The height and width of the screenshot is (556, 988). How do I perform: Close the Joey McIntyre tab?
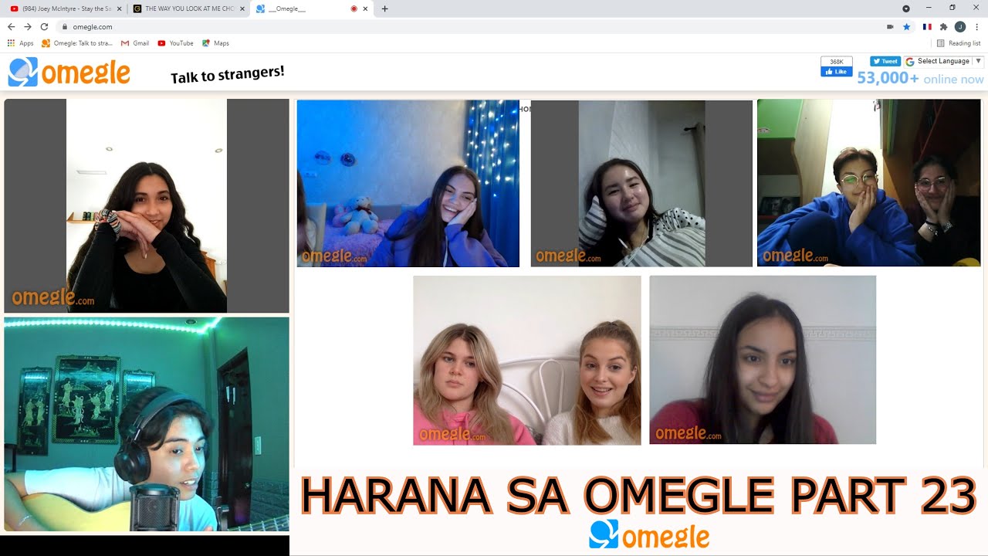pyautogui.click(x=119, y=8)
